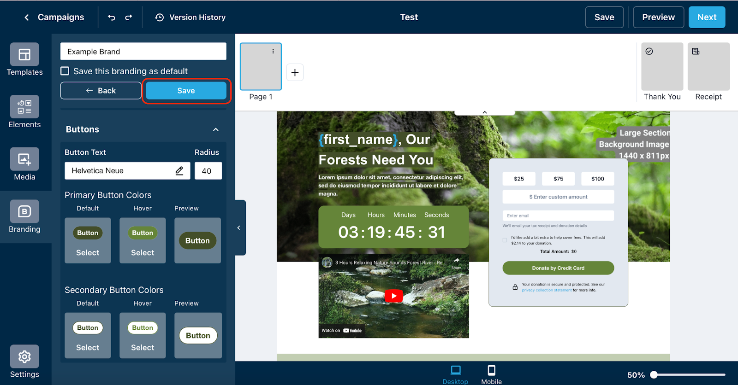Save the branding with blue Save button
This screenshot has height=385, width=738.
(x=186, y=91)
